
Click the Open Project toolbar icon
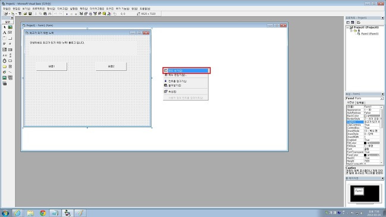[25, 14]
